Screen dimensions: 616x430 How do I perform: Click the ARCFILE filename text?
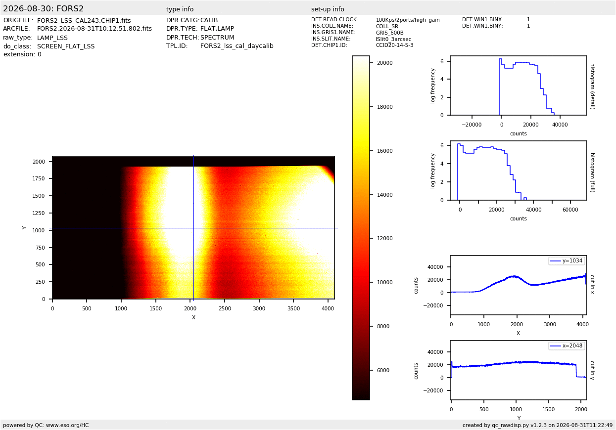[95, 29]
